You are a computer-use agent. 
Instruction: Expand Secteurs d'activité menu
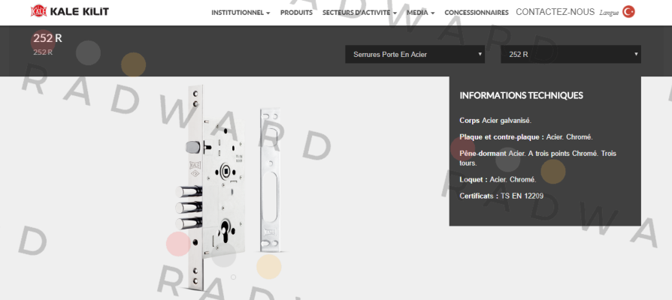(x=359, y=13)
